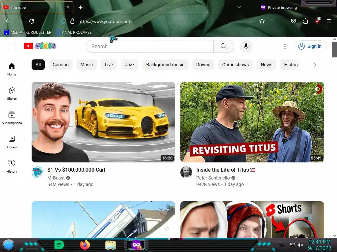Open a new browser tab
Viewport: 337px width, 252px height.
click(80, 8)
